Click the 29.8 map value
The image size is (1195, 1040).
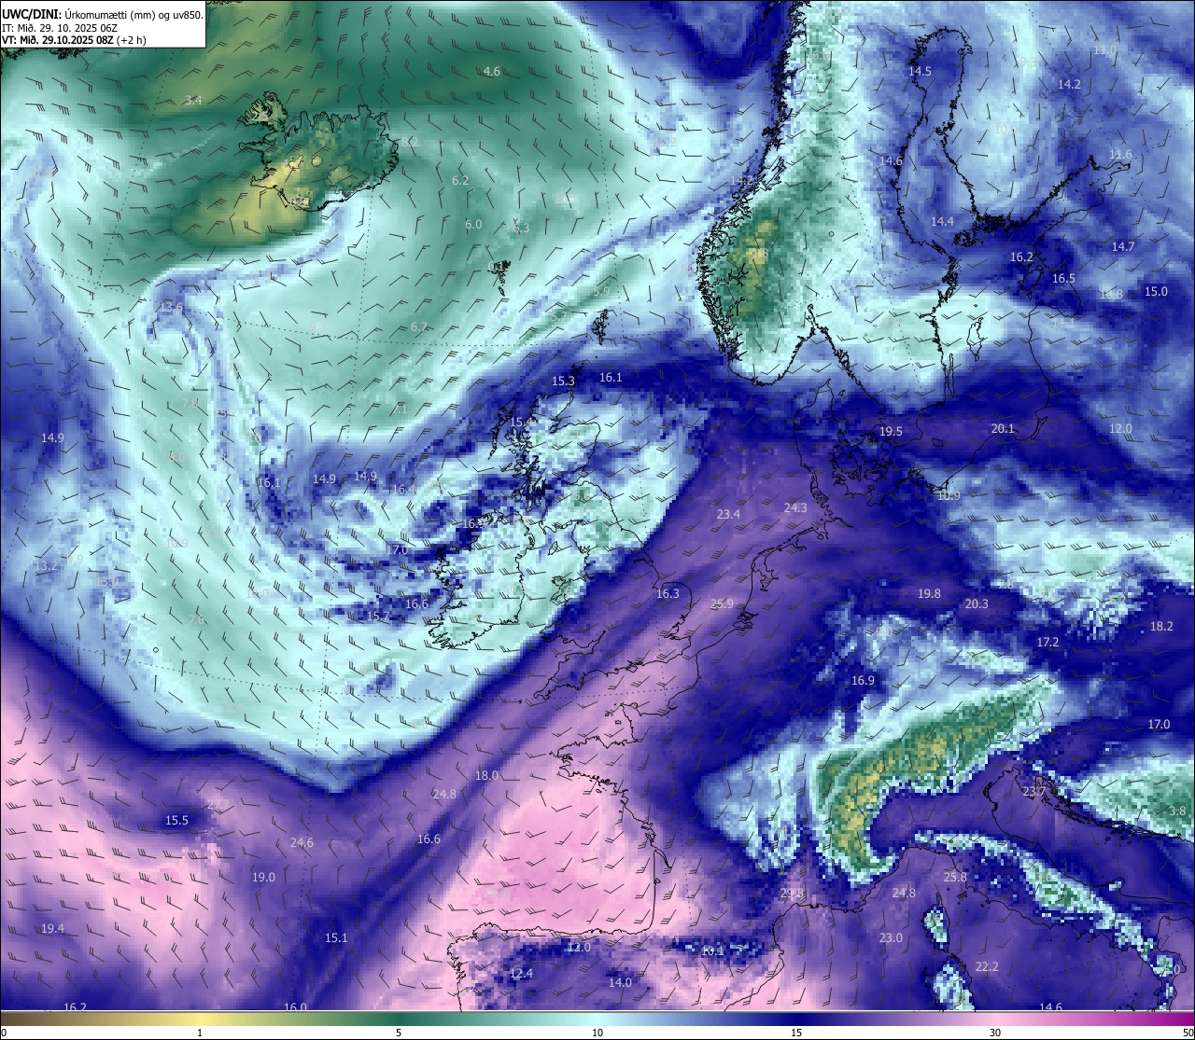click(792, 894)
